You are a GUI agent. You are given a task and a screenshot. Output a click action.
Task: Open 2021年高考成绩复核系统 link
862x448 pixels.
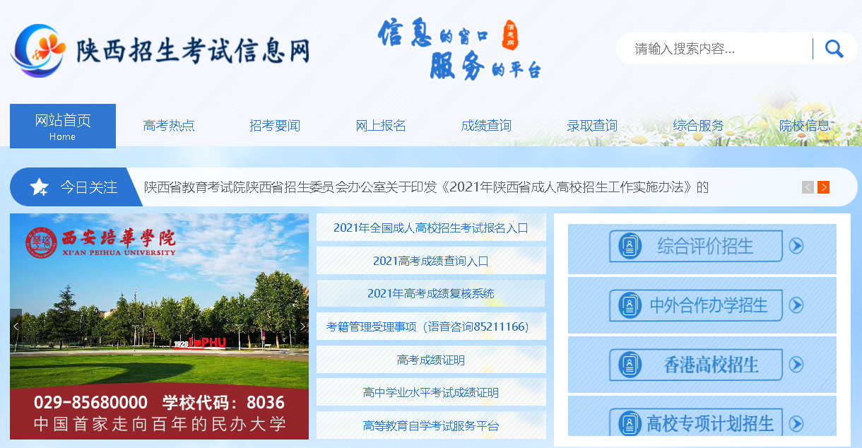click(431, 293)
